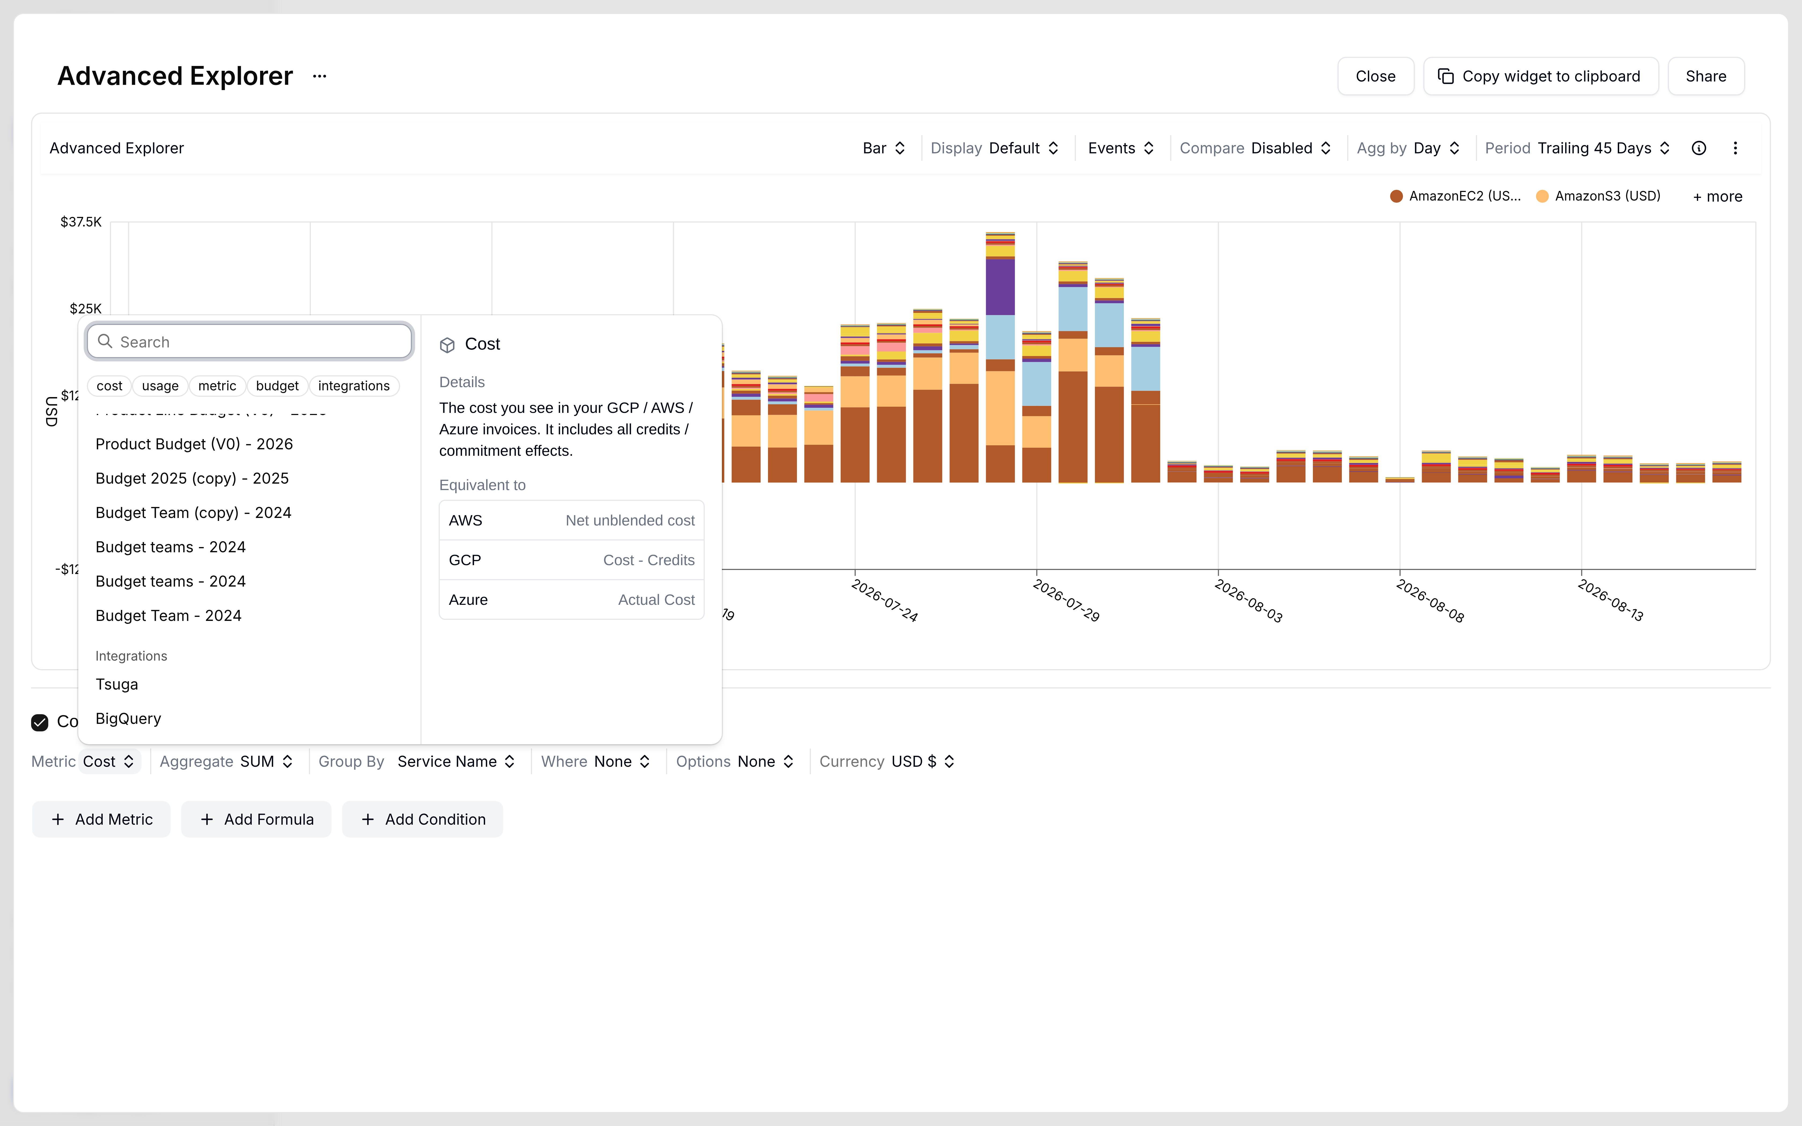This screenshot has height=1126, width=1802.
Task: Filter list by the usage chip
Action: click(x=160, y=386)
